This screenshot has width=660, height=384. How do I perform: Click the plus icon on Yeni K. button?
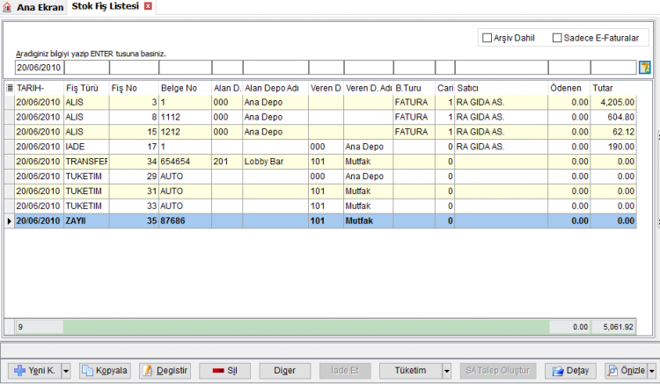[19, 370]
